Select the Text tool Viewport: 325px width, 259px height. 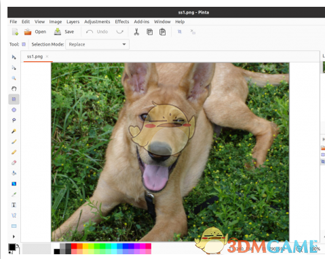coord(14,205)
